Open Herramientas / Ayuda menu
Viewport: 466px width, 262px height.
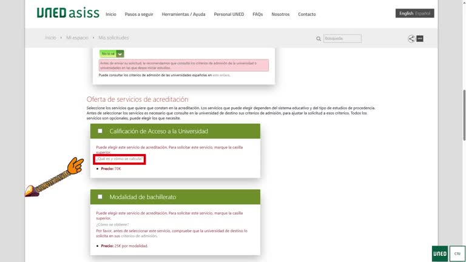pyautogui.click(x=183, y=15)
